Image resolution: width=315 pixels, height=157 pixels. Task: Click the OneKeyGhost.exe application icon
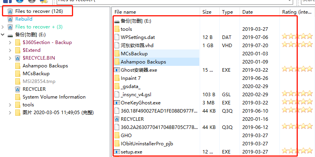(116, 103)
